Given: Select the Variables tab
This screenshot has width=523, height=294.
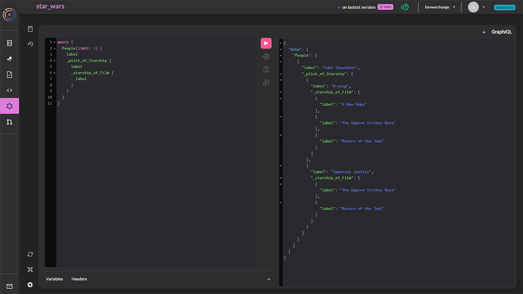Looking at the screenshot, I should (x=54, y=279).
